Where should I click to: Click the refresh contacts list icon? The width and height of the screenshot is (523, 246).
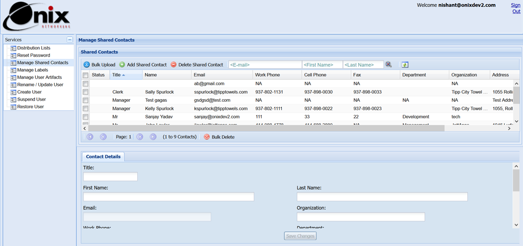click(x=405, y=65)
